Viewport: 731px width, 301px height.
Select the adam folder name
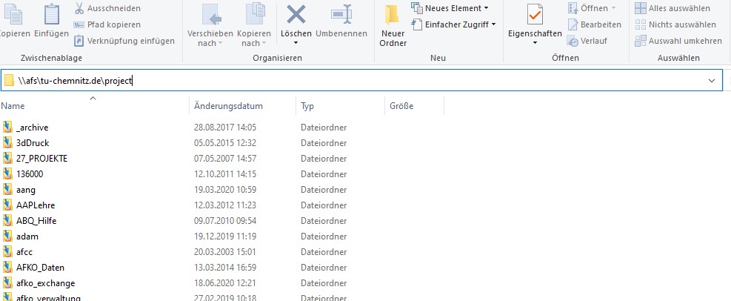tap(27, 236)
